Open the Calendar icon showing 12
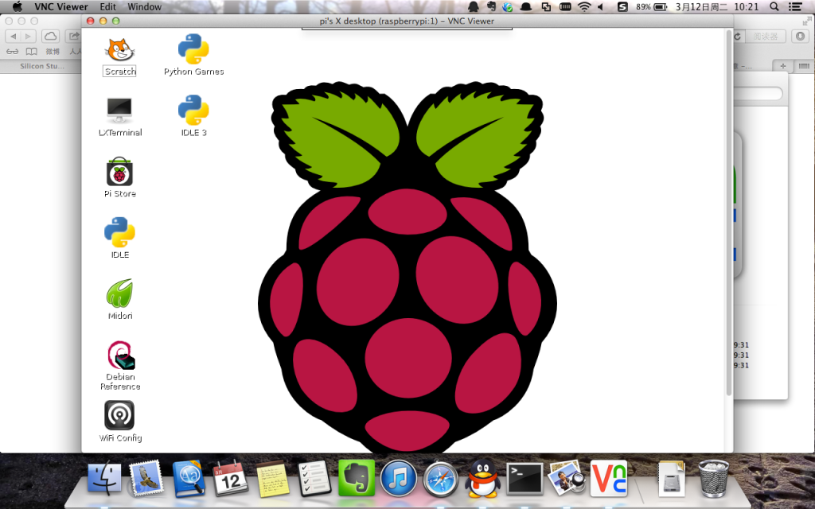This screenshot has height=509, width=815. click(x=230, y=479)
